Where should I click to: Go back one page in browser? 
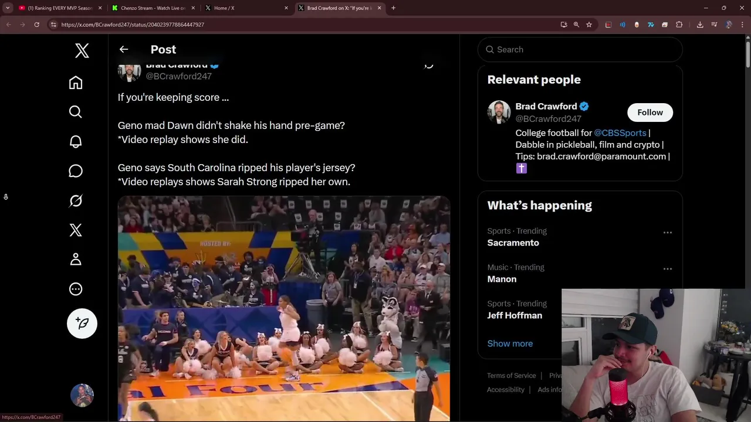pos(8,25)
